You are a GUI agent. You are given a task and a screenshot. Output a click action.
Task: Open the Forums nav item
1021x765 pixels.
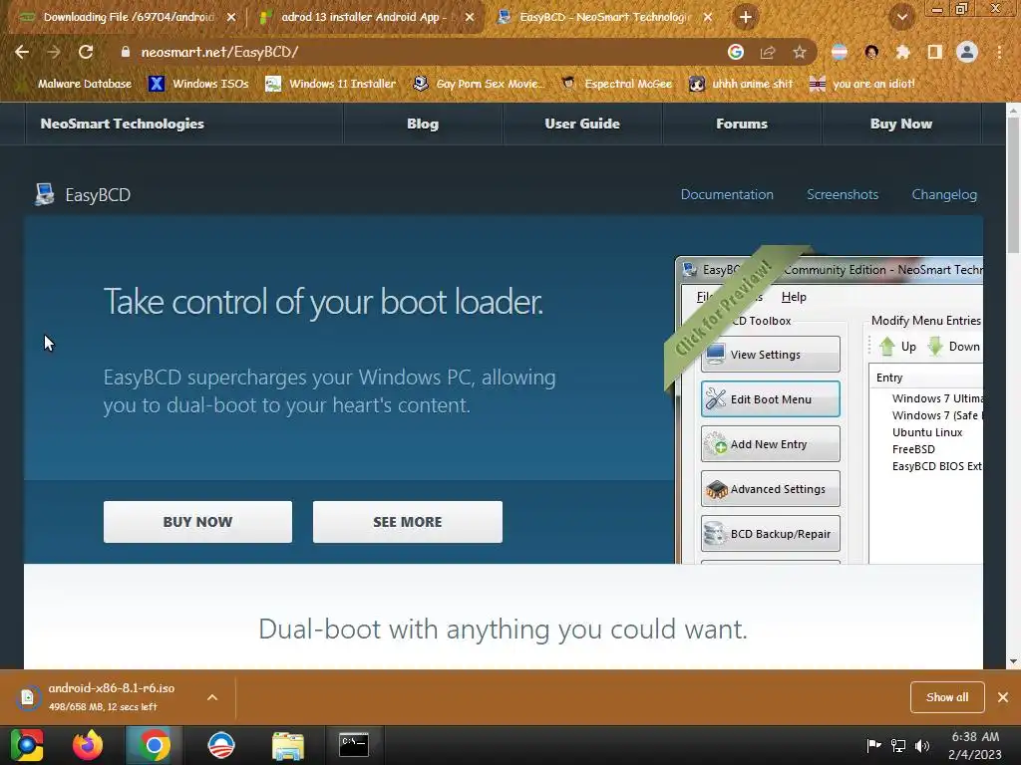click(742, 124)
